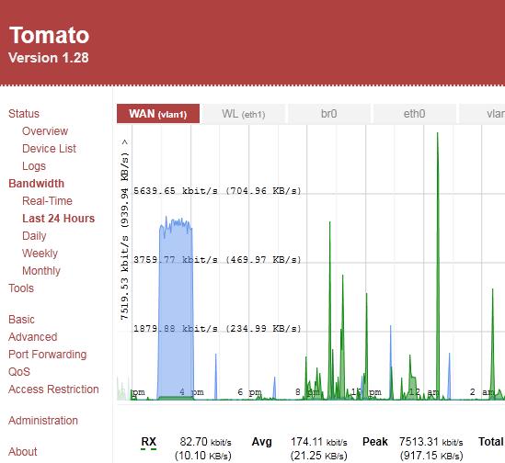505x463 pixels.
Task: Click the Tomato title heading
Action: pos(49,35)
